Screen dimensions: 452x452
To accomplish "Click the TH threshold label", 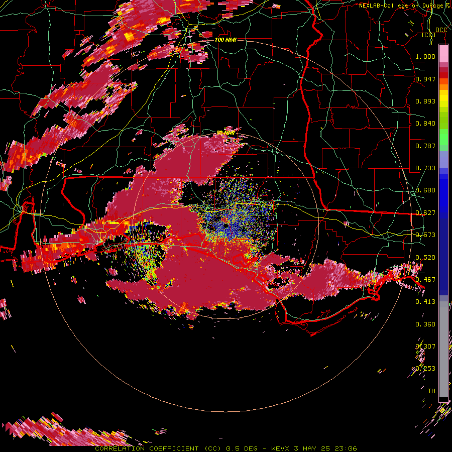I will [x=431, y=391].
